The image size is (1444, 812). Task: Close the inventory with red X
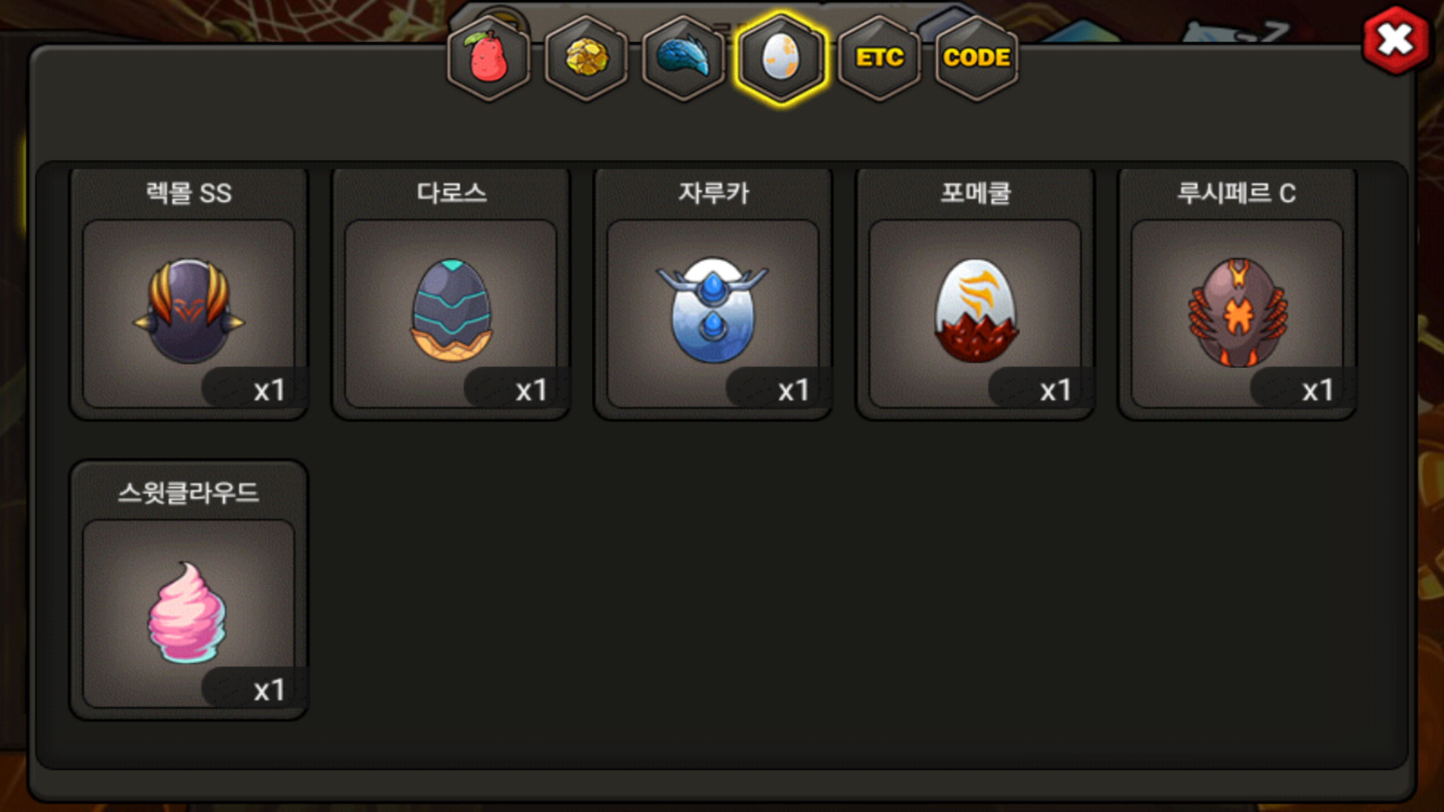1396,40
